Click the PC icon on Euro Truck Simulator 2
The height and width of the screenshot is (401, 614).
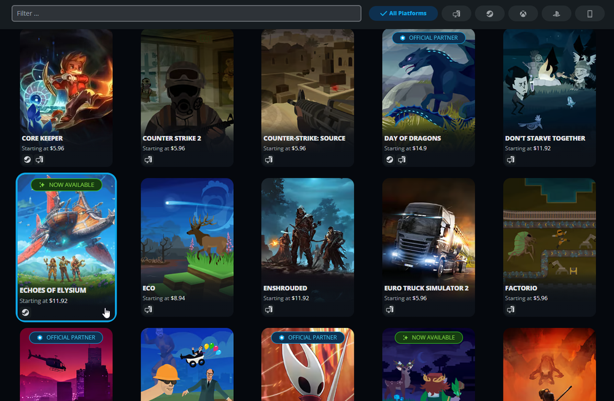(389, 310)
